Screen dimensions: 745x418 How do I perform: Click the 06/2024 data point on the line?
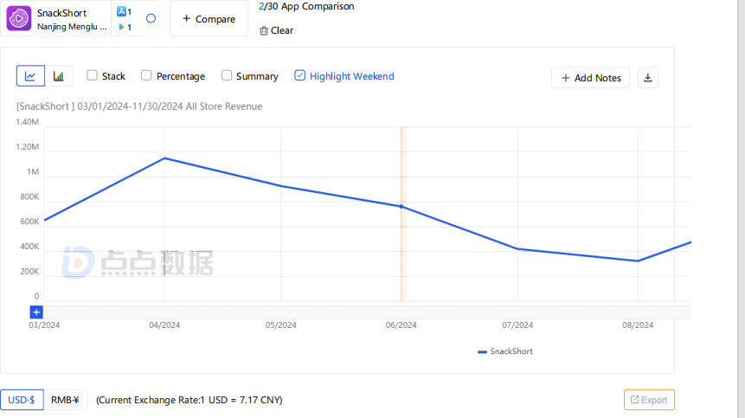[401, 207]
